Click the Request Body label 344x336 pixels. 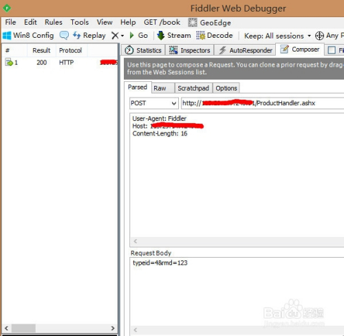[151, 253]
